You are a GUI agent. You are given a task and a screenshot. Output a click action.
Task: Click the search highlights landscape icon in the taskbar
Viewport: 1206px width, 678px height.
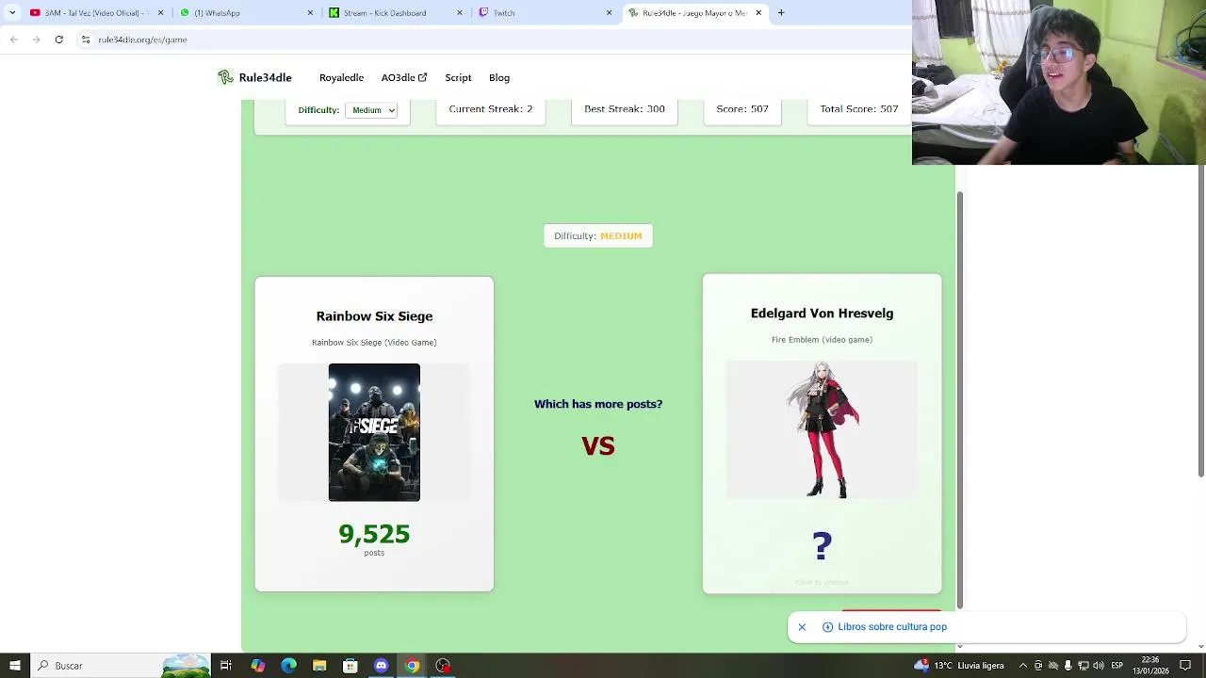(186, 666)
